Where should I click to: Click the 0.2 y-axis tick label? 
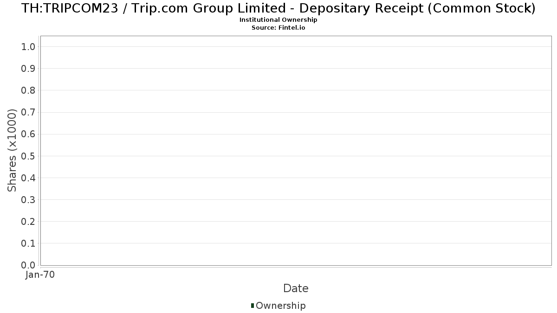pyautogui.click(x=28, y=222)
